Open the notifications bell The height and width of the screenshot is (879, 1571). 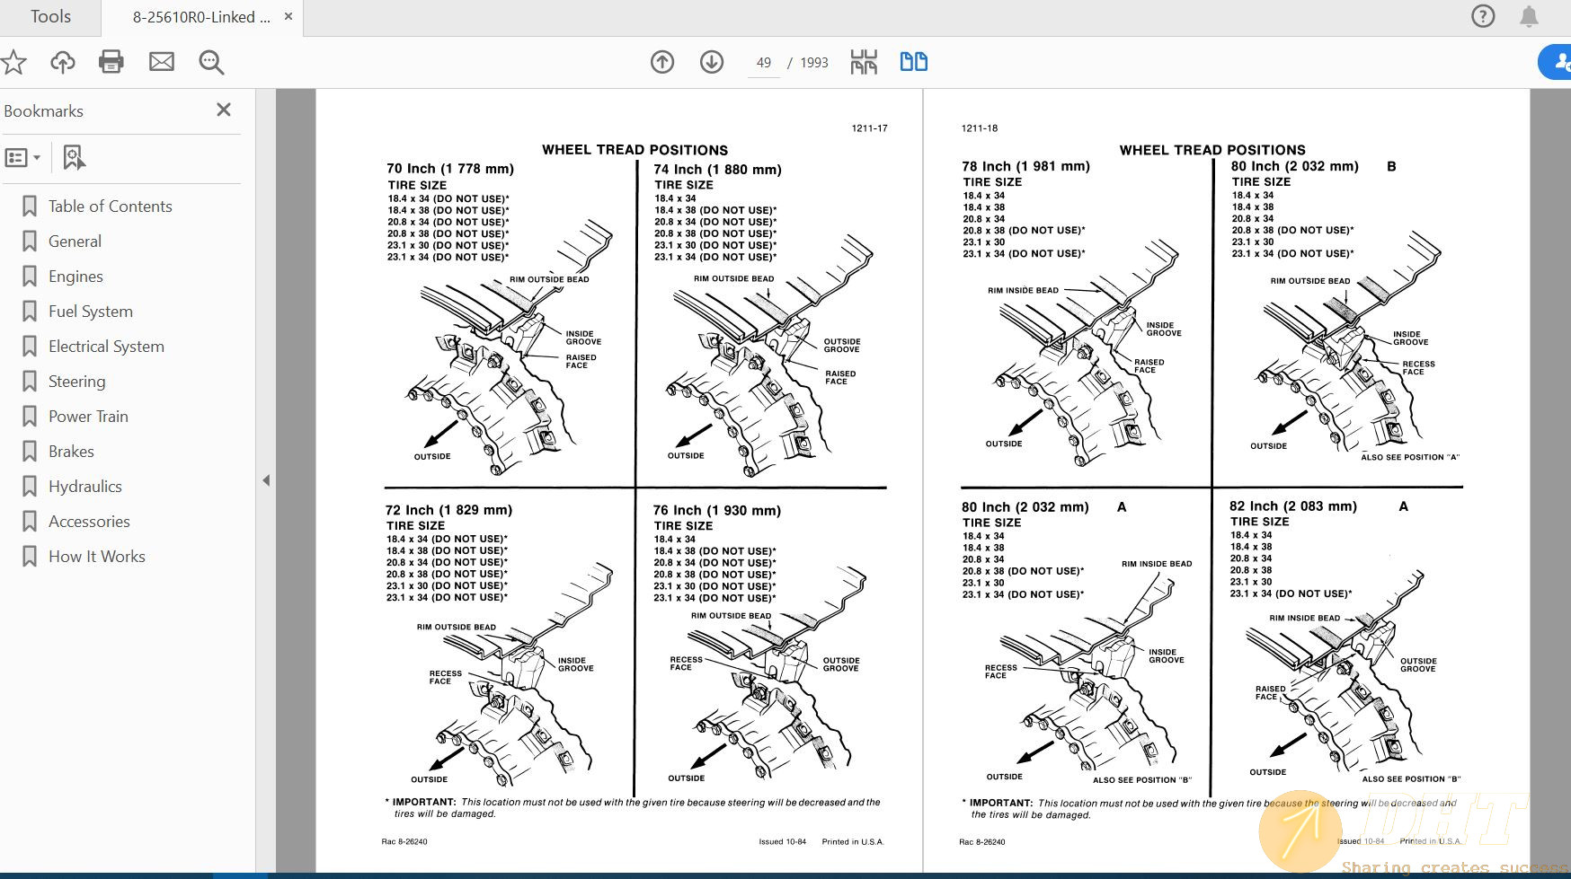point(1529,16)
